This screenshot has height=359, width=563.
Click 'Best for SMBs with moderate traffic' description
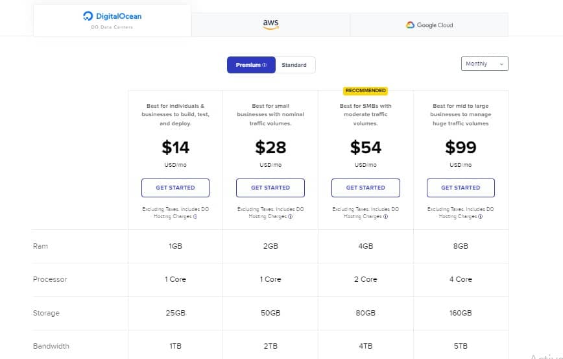pos(366,115)
